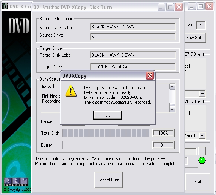Expand the dropdown under the 07 GB left group

[202, 94]
